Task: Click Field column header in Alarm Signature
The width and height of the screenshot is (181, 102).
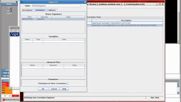Action: 29,17
